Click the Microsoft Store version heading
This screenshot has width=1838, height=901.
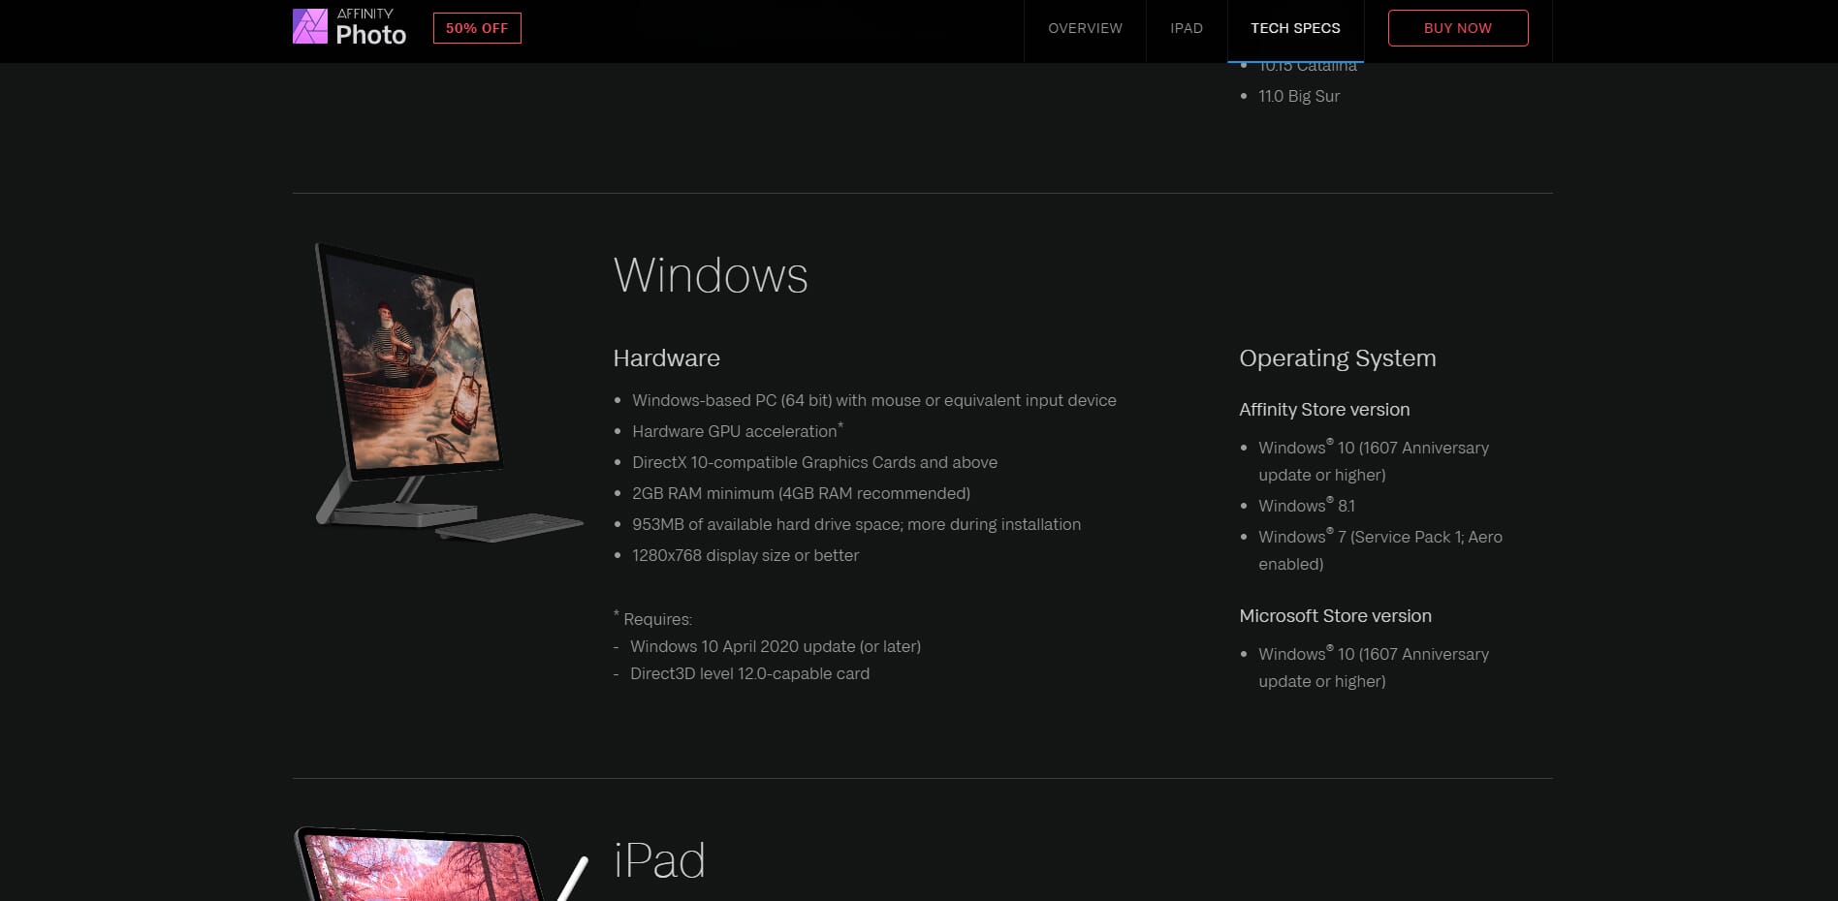[x=1335, y=616]
